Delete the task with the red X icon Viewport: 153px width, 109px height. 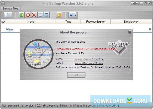pos(34,15)
